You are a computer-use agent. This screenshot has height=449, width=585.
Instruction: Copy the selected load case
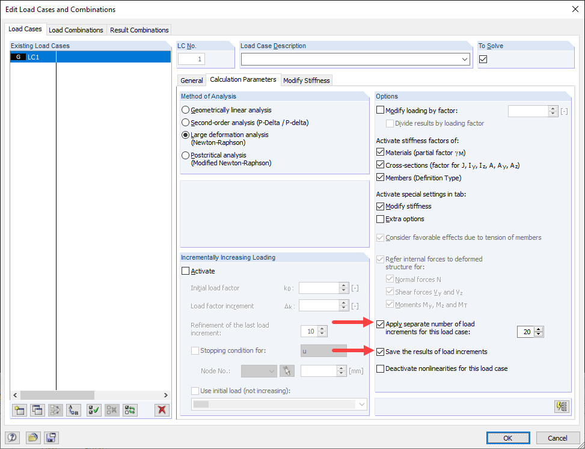click(37, 410)
